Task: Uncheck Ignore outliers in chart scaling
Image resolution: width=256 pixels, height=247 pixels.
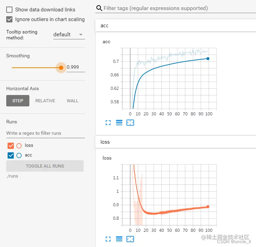Action: [x=9, y=19]
